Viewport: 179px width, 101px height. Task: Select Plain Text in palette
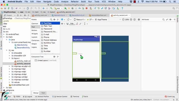coord(50,26)
